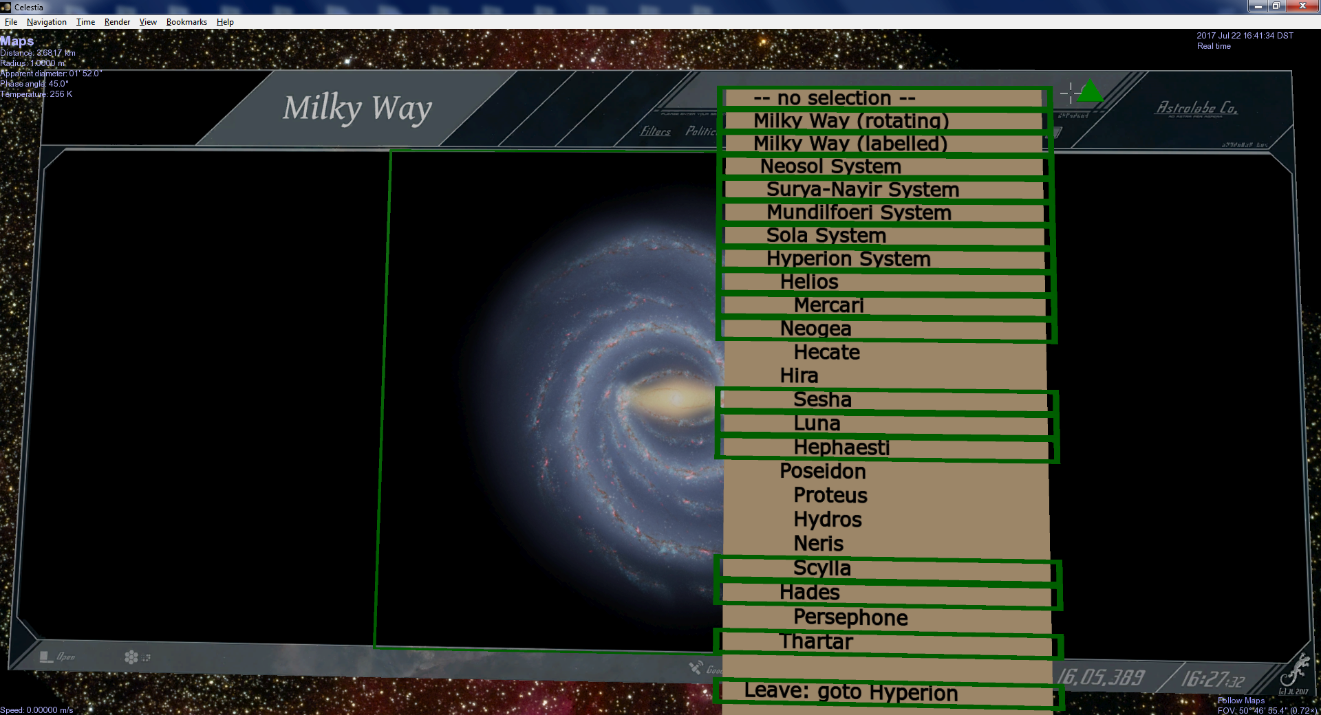Open the Render menu

[117, 22]
